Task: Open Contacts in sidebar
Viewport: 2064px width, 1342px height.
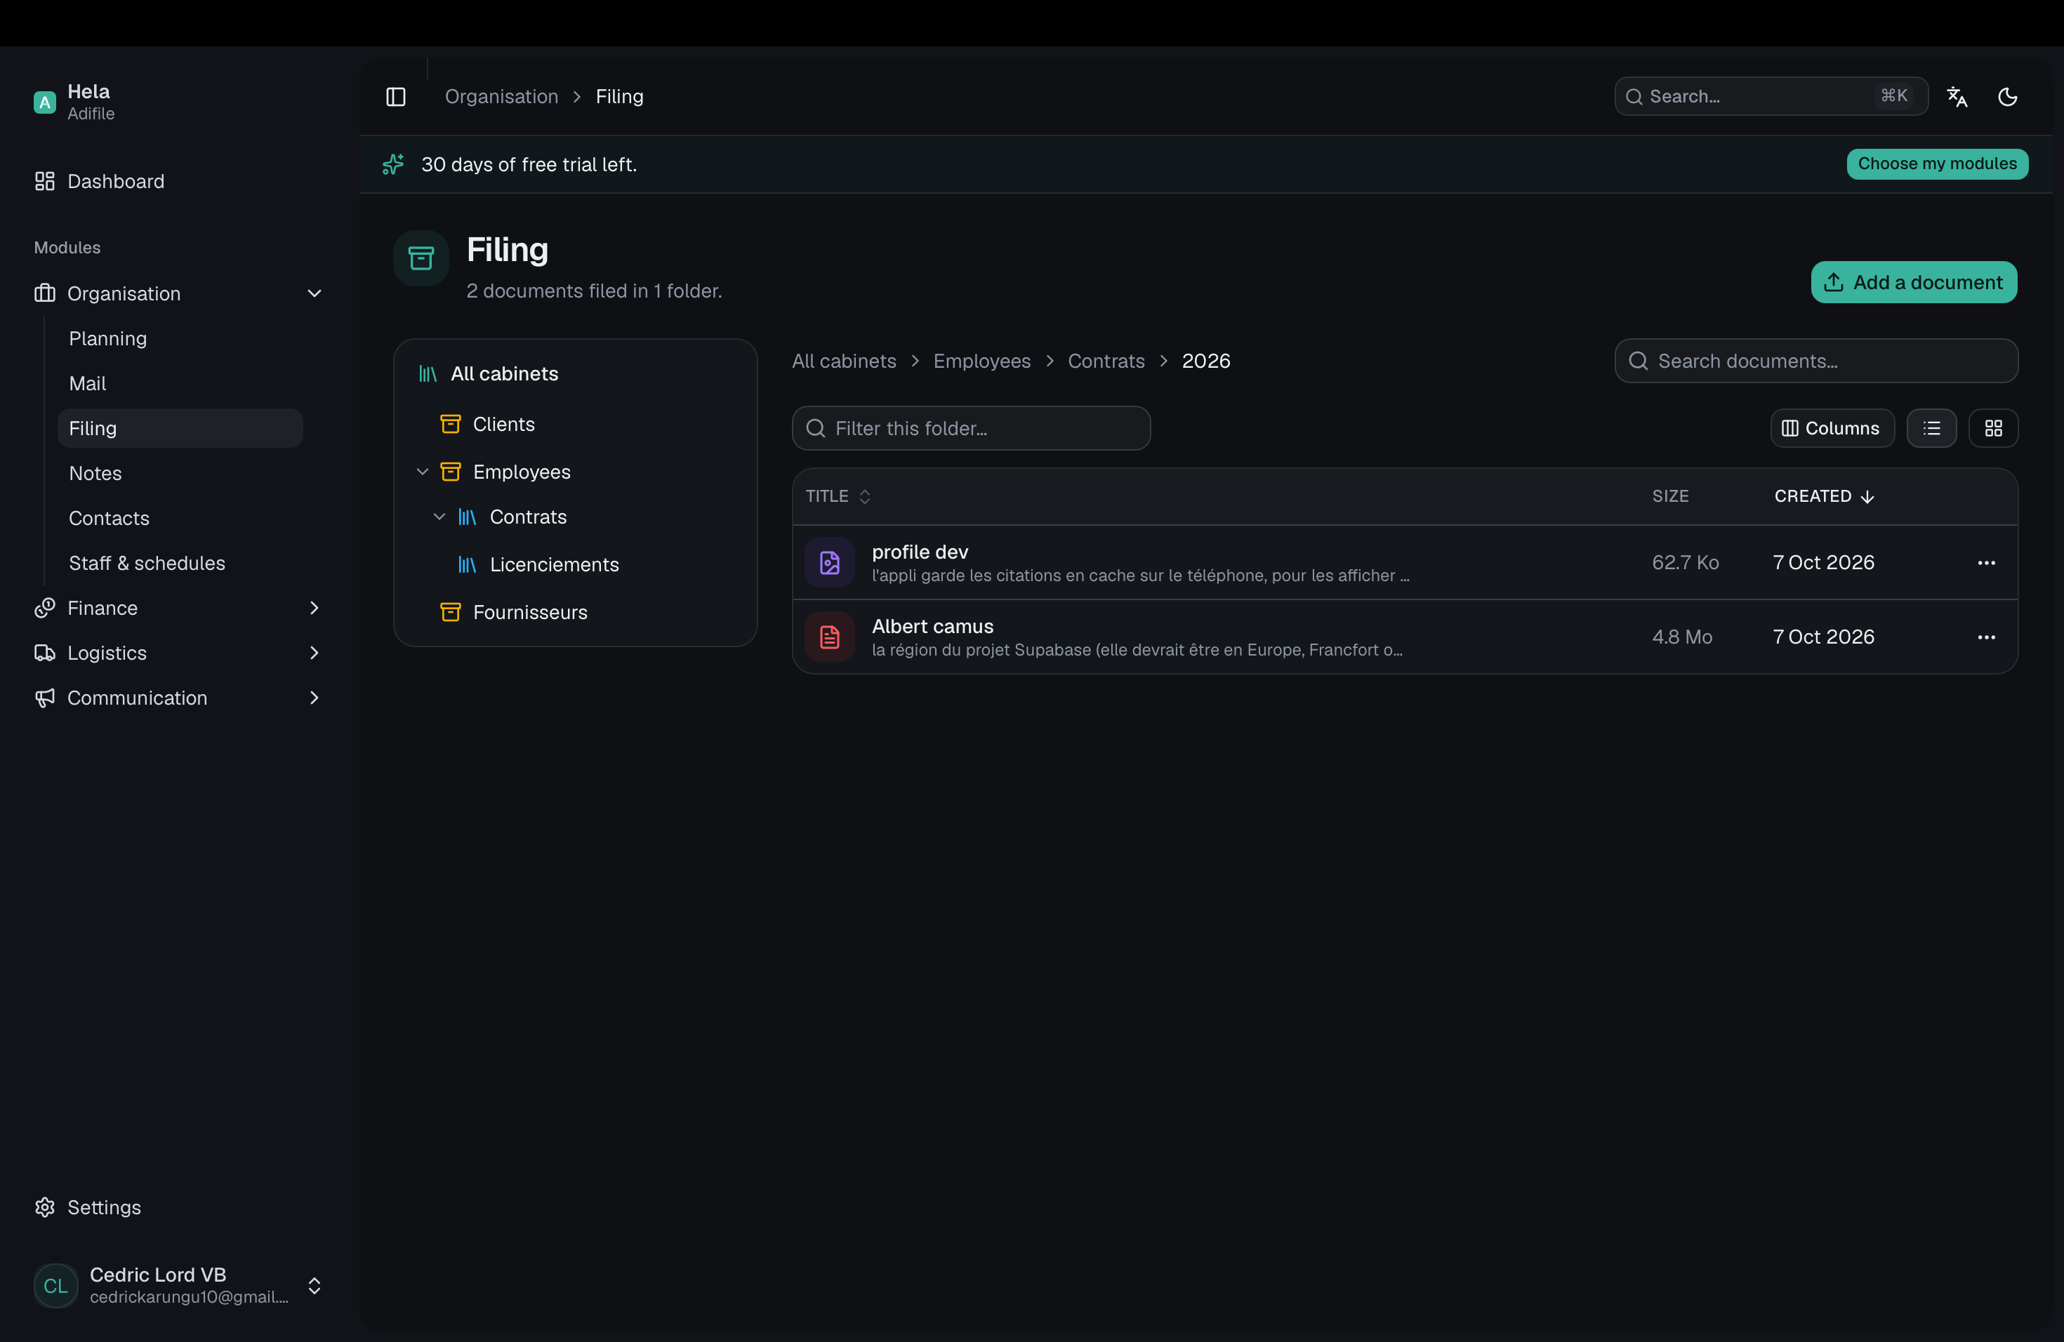Action: click(180, 517)
